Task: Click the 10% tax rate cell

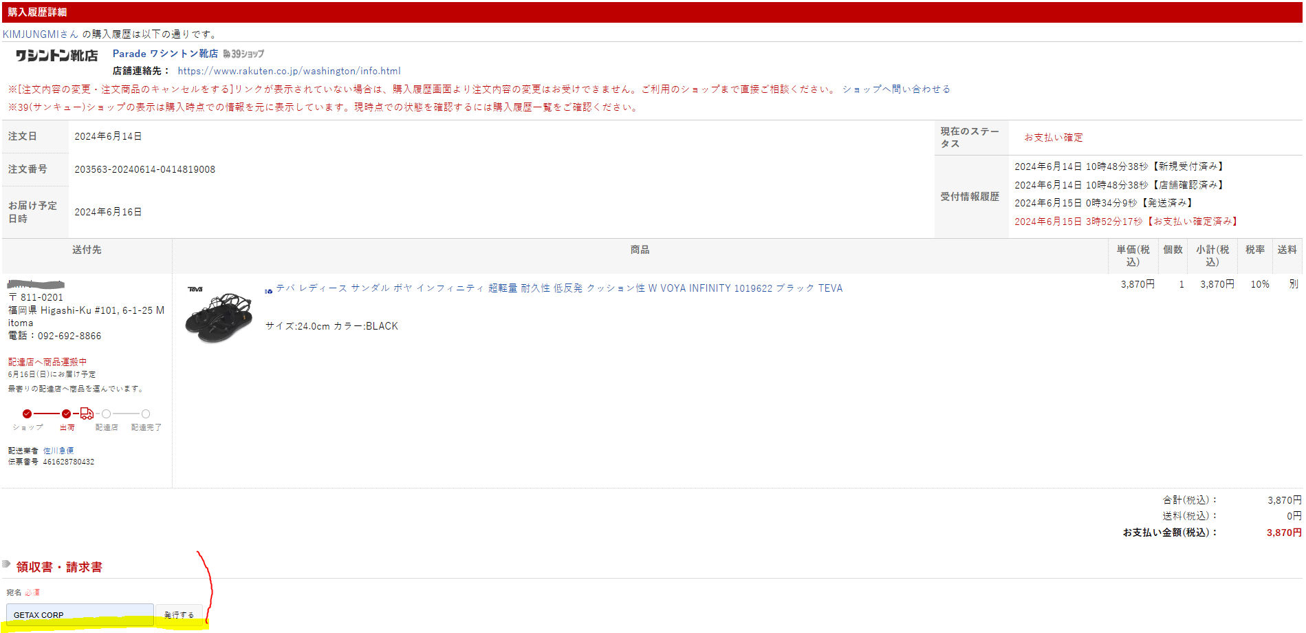Action: click(x=1260, y=284)
